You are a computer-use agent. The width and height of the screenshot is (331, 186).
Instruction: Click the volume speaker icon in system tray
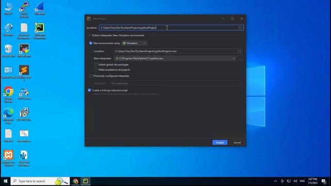coord(295,181)
